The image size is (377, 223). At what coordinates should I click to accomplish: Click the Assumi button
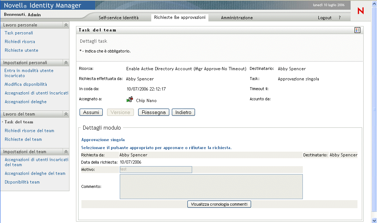click(x=91, y=112)
